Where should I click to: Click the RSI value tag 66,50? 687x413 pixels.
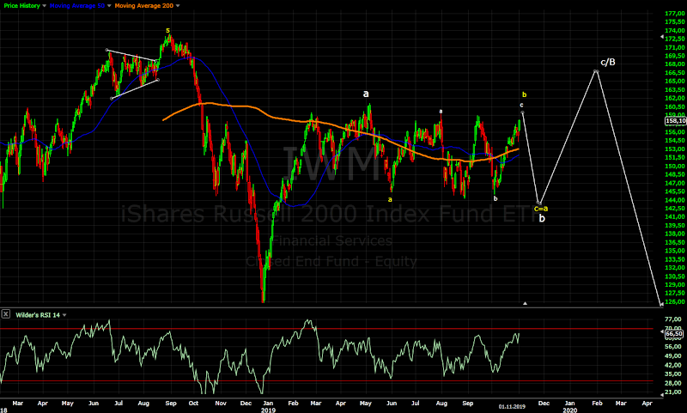(674, 334)
